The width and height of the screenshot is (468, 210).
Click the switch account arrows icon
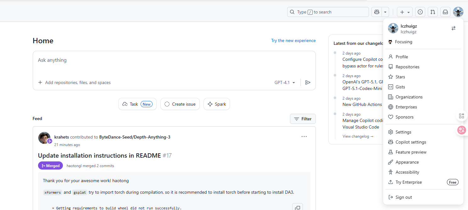[454, 28]
